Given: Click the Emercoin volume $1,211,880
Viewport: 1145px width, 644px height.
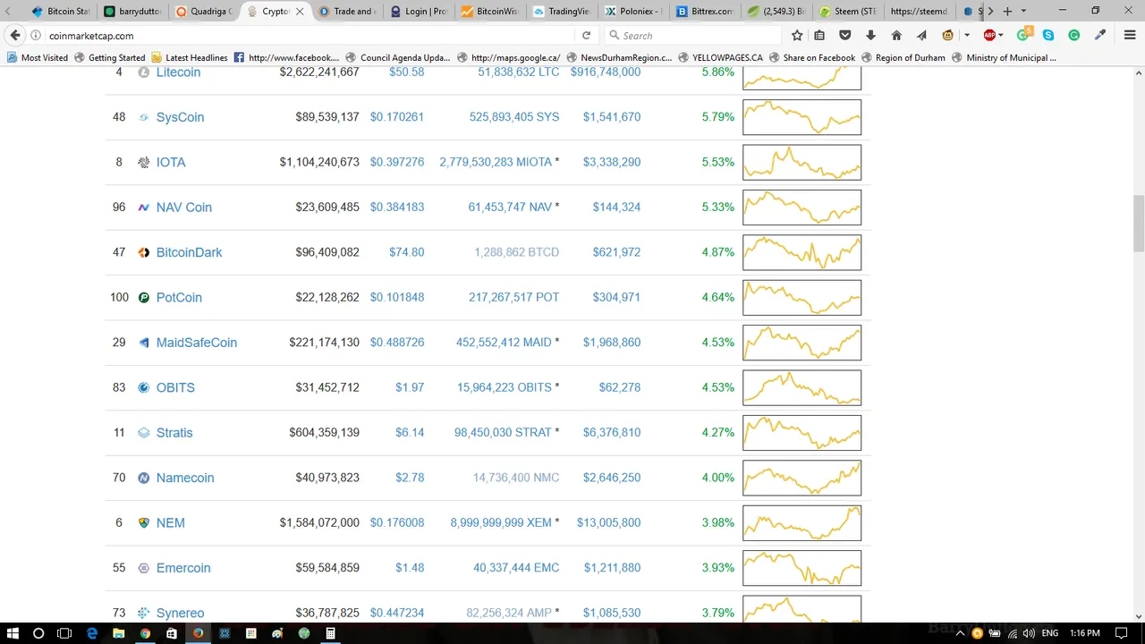Looking at the screenshot, I should (x=612, y=568).
